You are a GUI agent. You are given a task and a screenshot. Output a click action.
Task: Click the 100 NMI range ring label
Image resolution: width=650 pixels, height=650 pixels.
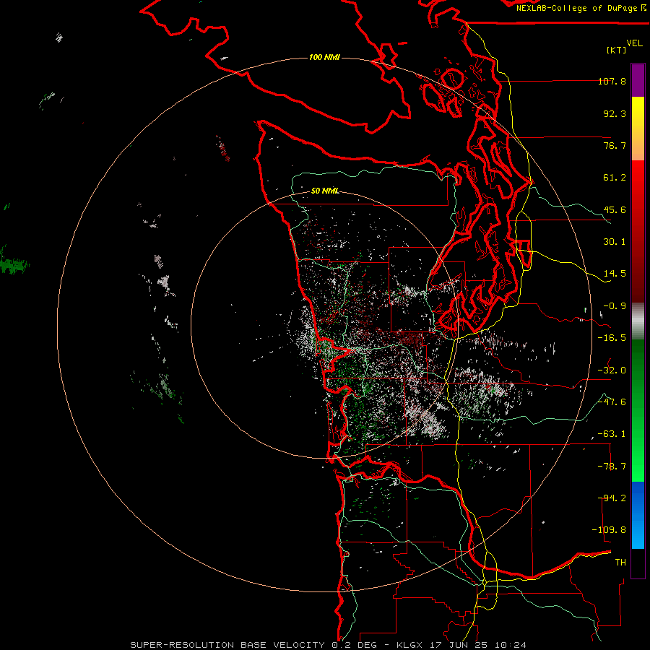click(324, 57)
